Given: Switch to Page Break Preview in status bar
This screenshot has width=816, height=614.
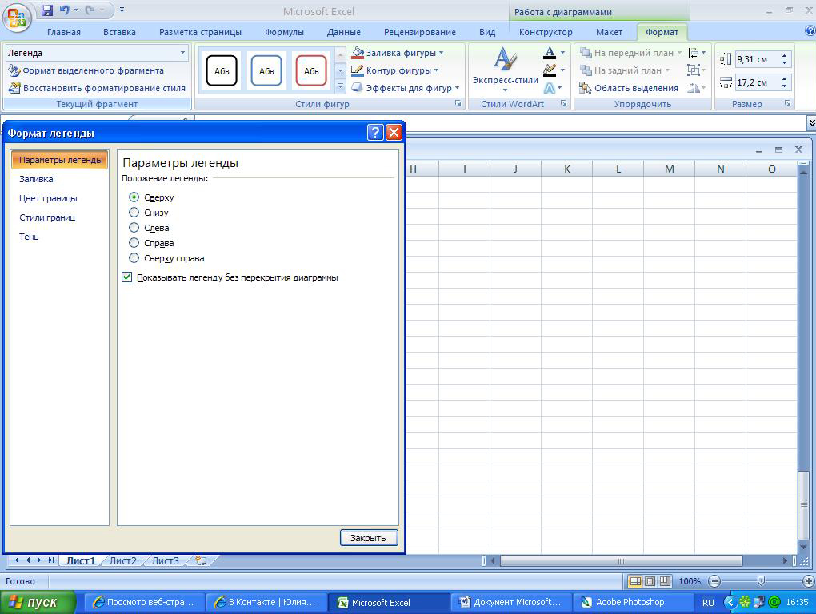Looking at the screenshot, I should click(x=665, y=580).
